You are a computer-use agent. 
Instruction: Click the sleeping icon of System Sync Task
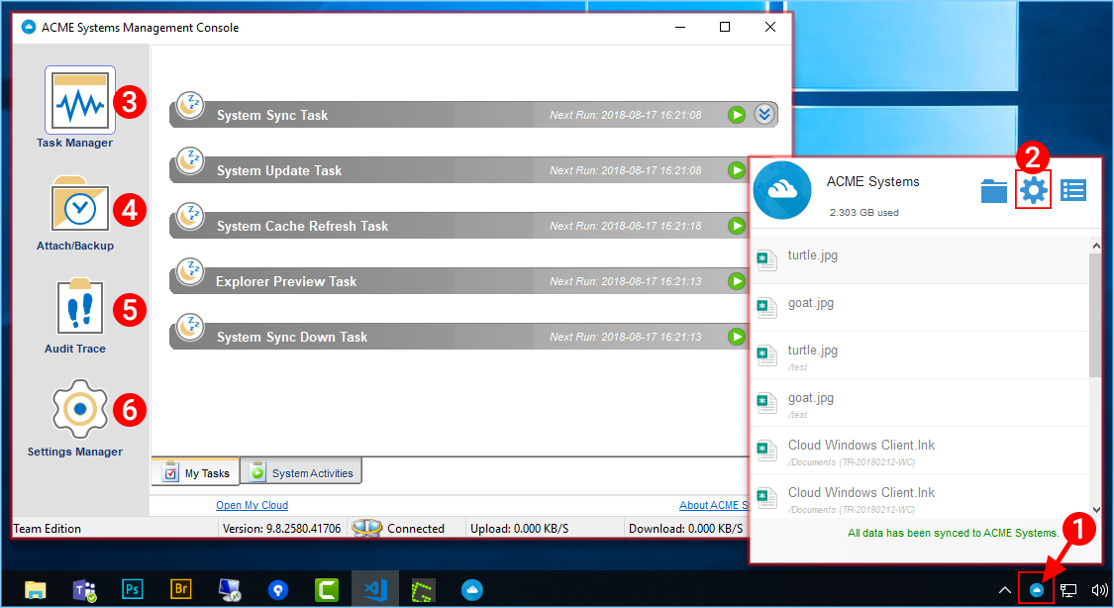point(190,105)
